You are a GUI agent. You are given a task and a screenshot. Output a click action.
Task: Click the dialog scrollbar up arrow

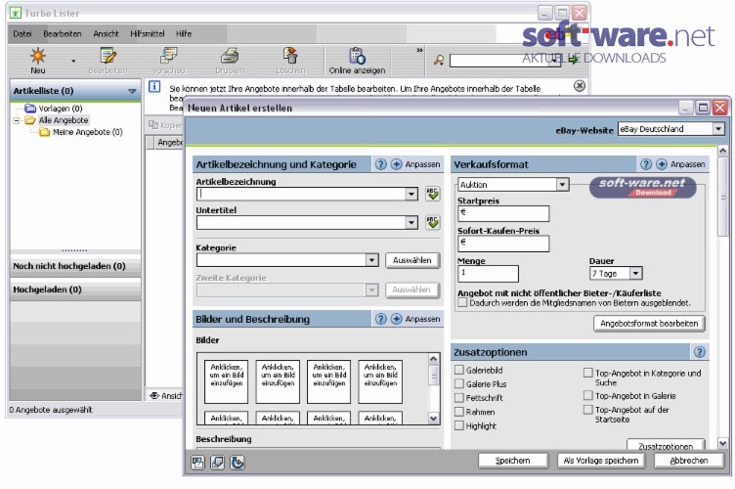point(722,151)
